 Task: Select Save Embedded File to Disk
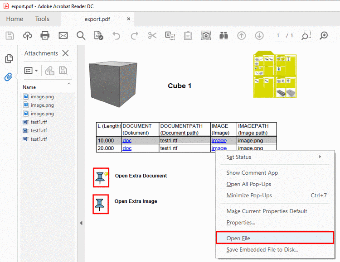[x=262, y=249]
